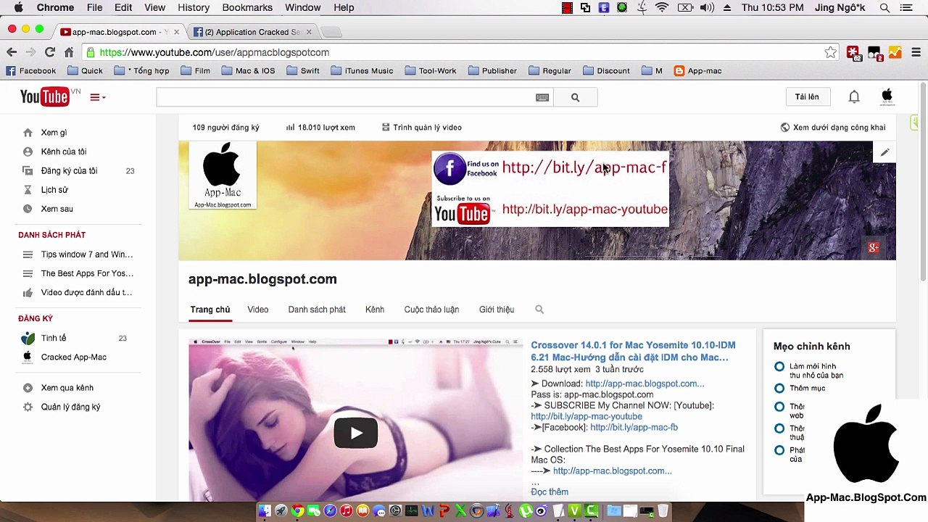
Task: Open playlist Tips window 7 and Win...
Action: 87,254
